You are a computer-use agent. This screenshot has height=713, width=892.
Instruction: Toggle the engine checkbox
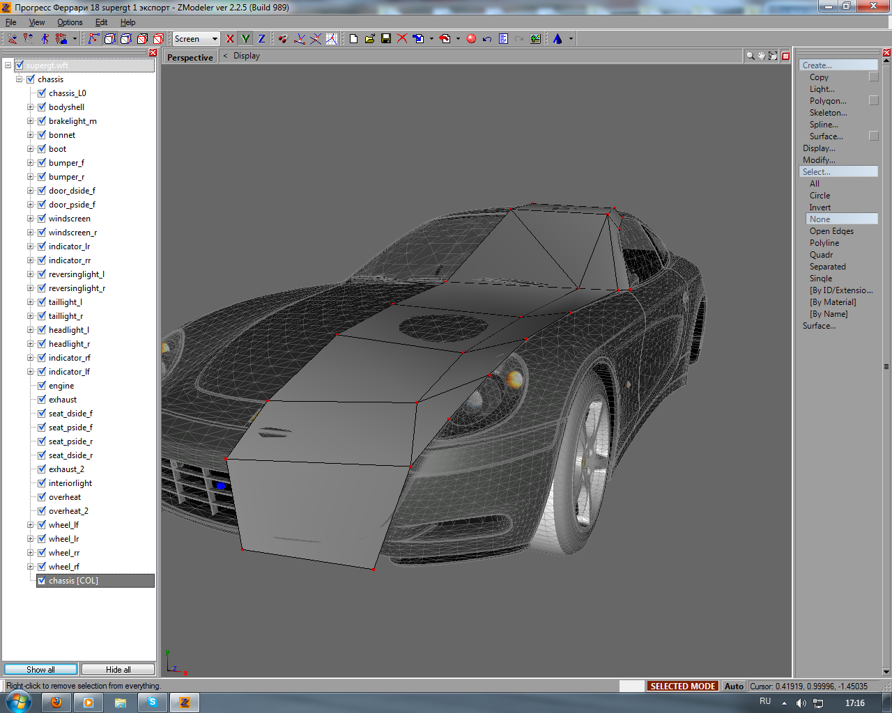tap(42, 386)
